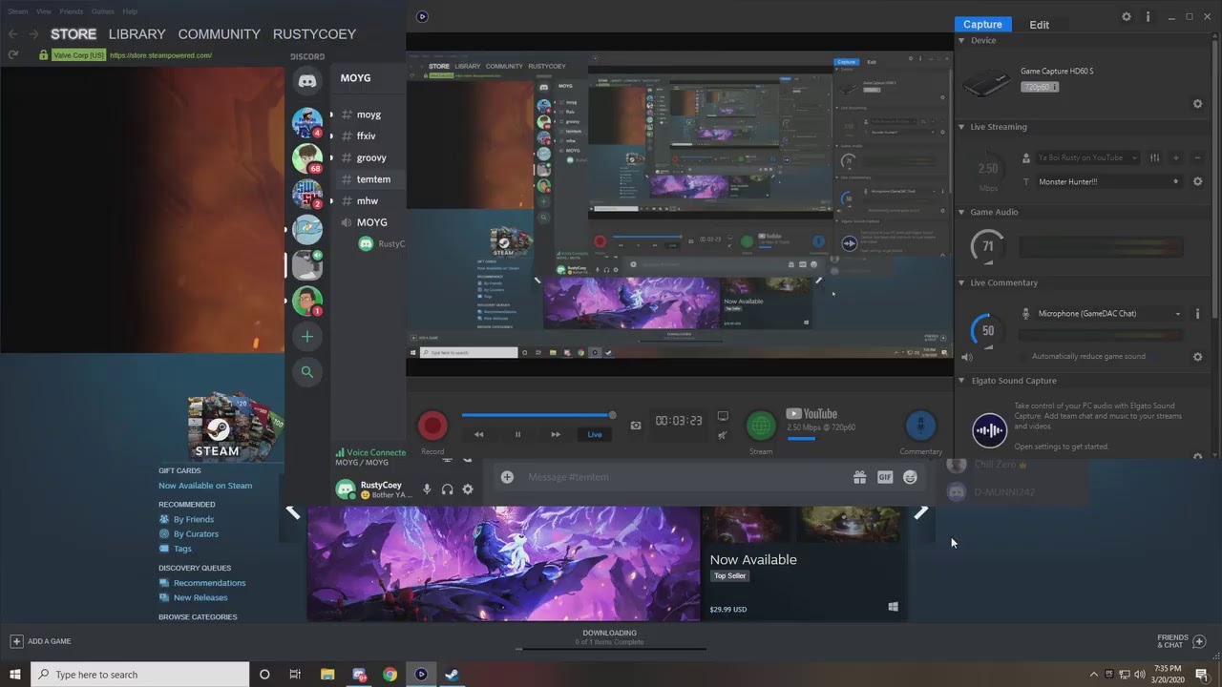The image size is (1222, 687).
Task: Add a streaming account with plus button
Action: coord(1176,158)
